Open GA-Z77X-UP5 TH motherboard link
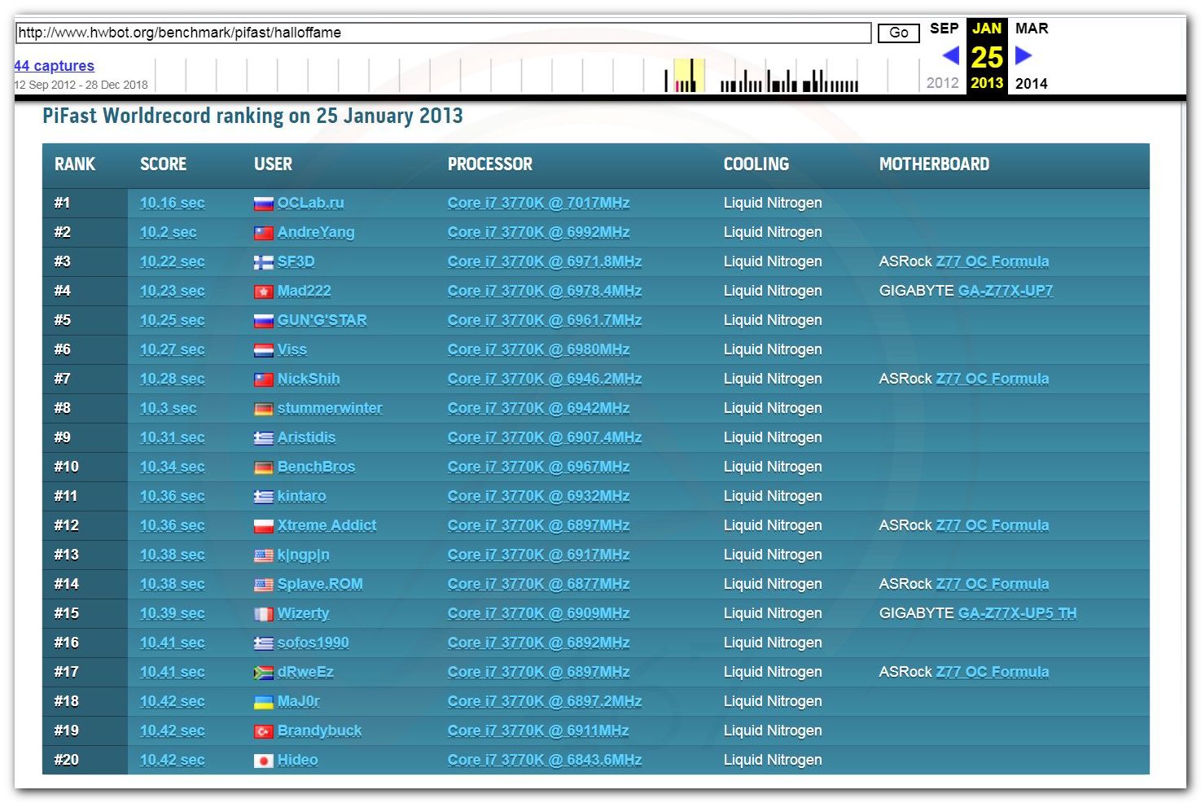Viewport: 1201px width, 803px height. click(x=1017, y=613)
